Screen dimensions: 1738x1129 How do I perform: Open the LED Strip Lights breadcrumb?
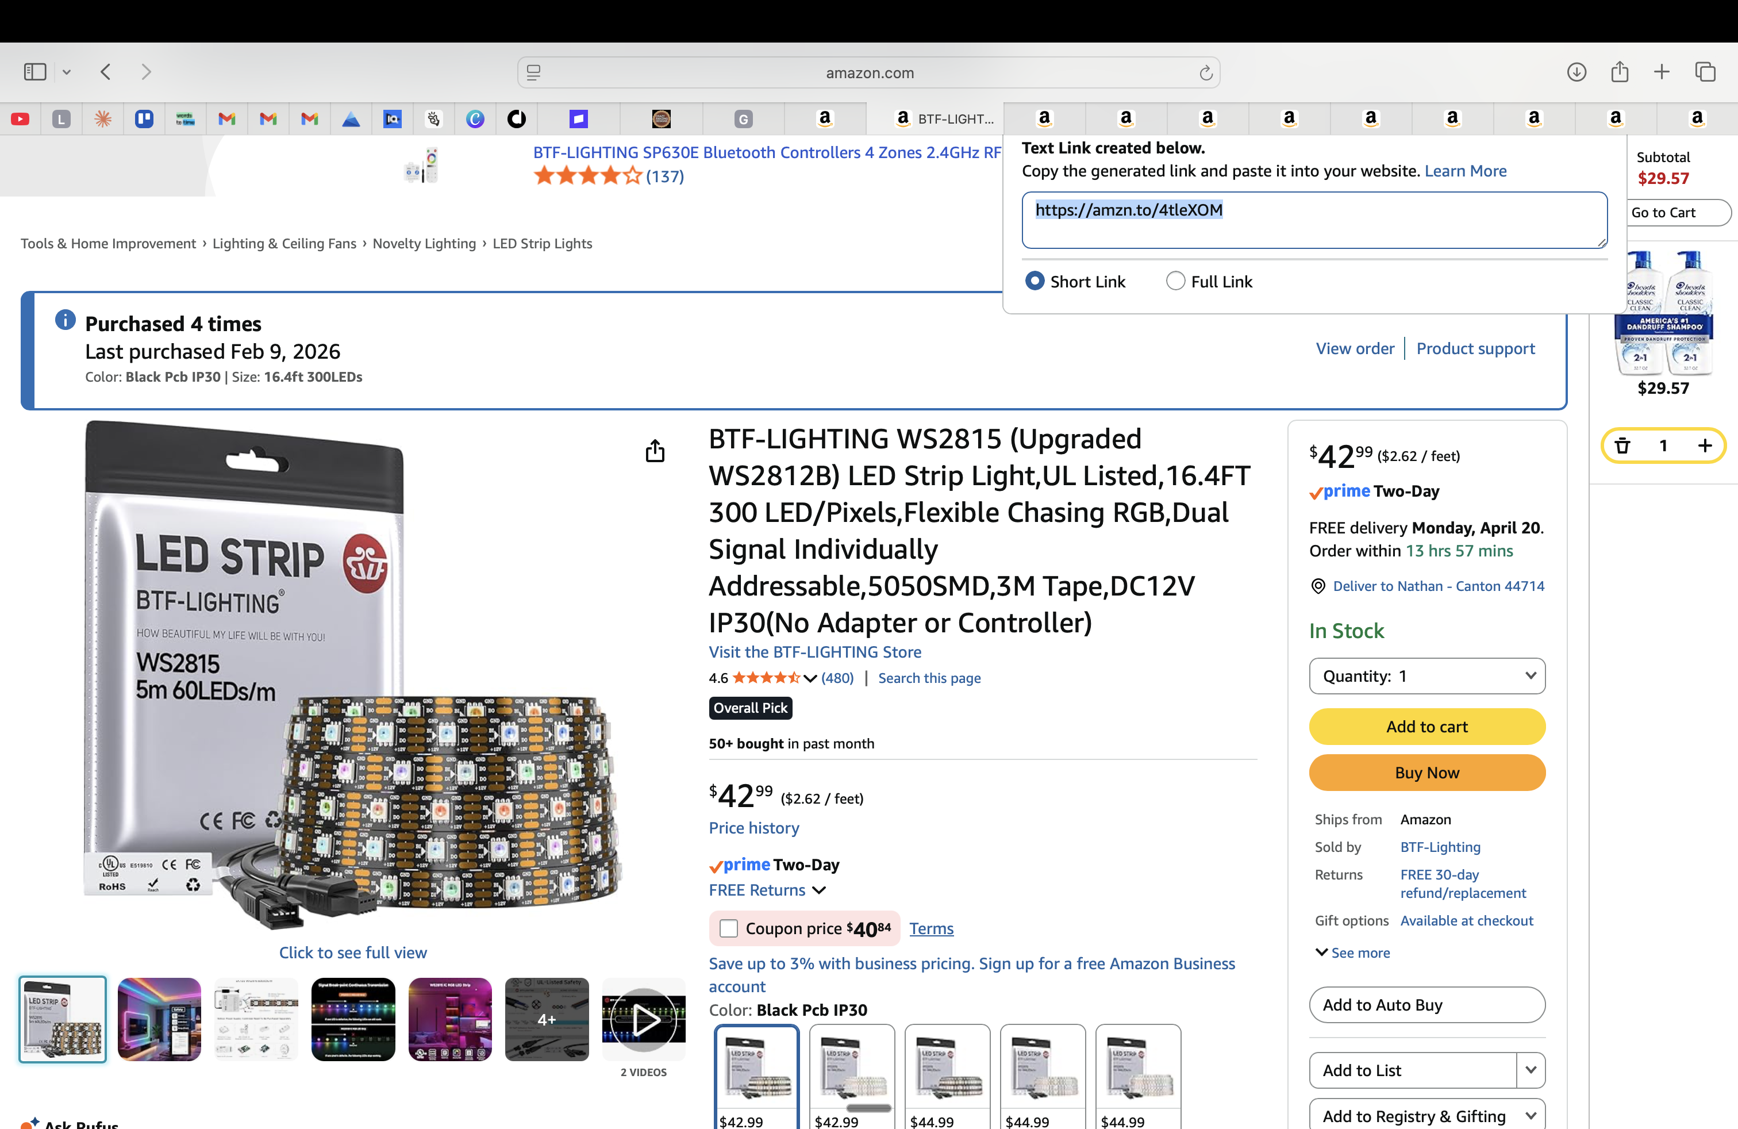click(543, 243)
